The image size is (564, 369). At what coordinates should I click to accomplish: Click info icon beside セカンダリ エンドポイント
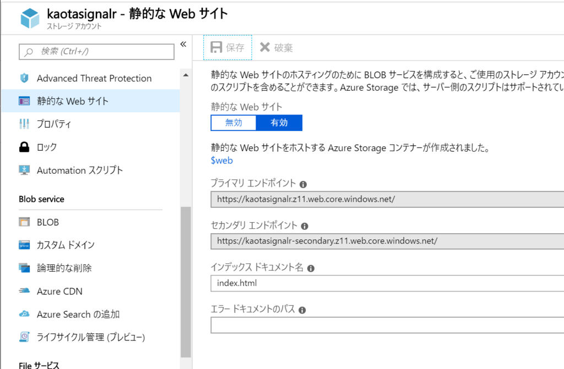(x=305, y=226)
